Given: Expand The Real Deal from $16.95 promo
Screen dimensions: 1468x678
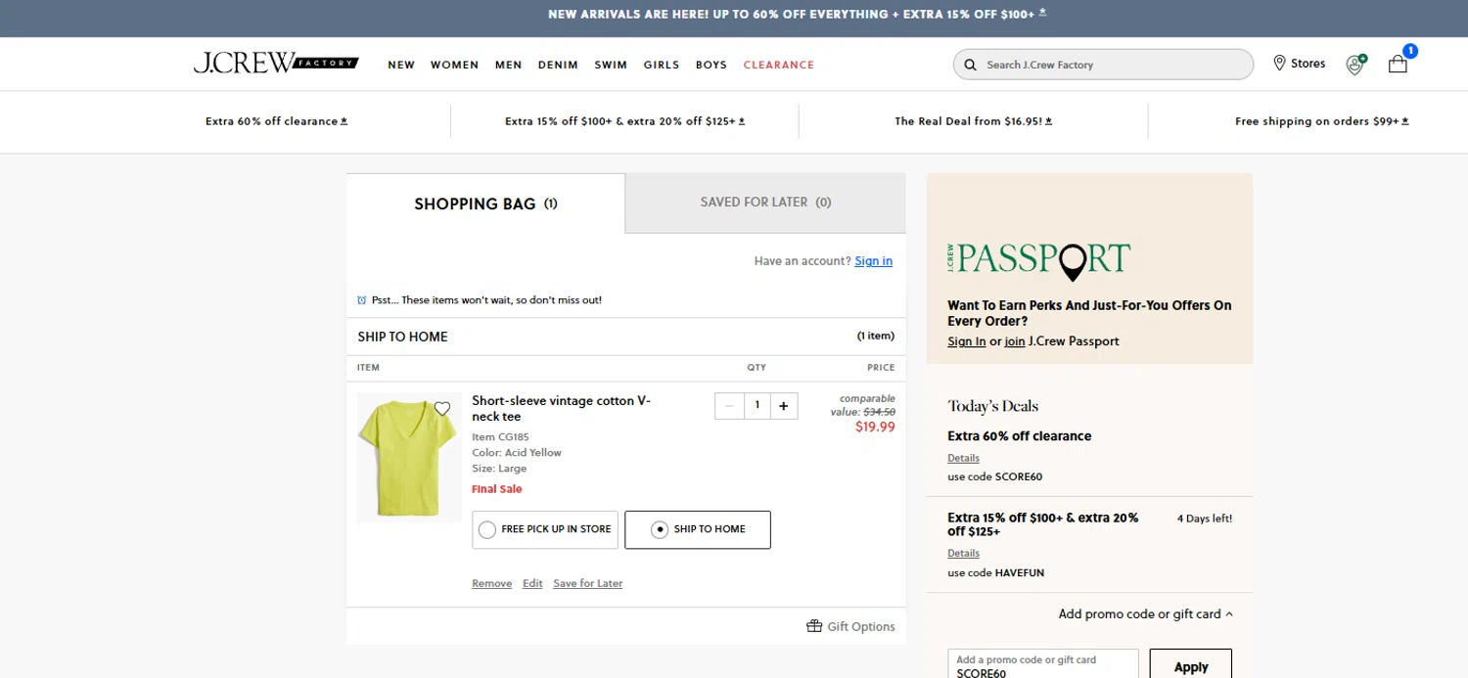Looking at the screenshot, I should [x=974, y=121].
